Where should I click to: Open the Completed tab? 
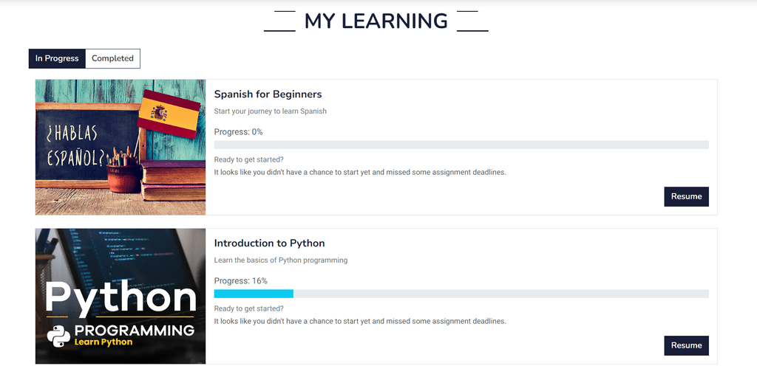[x=112, y=58]
